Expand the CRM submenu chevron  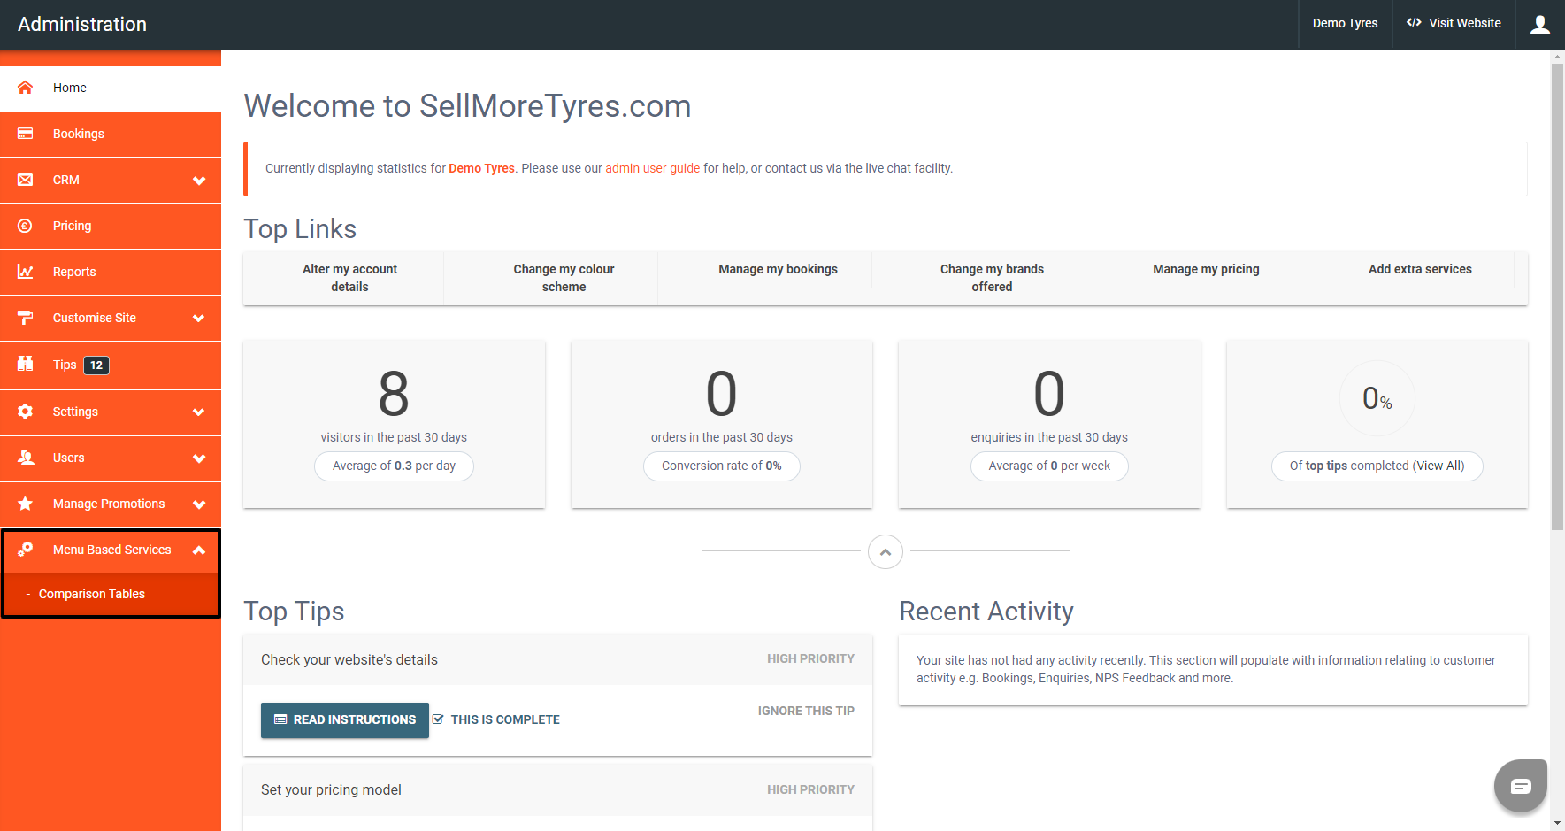199,181
